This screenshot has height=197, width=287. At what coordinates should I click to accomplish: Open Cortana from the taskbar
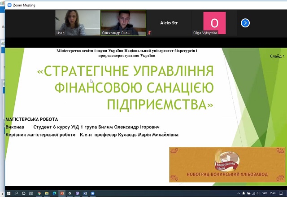coord(23,193)
